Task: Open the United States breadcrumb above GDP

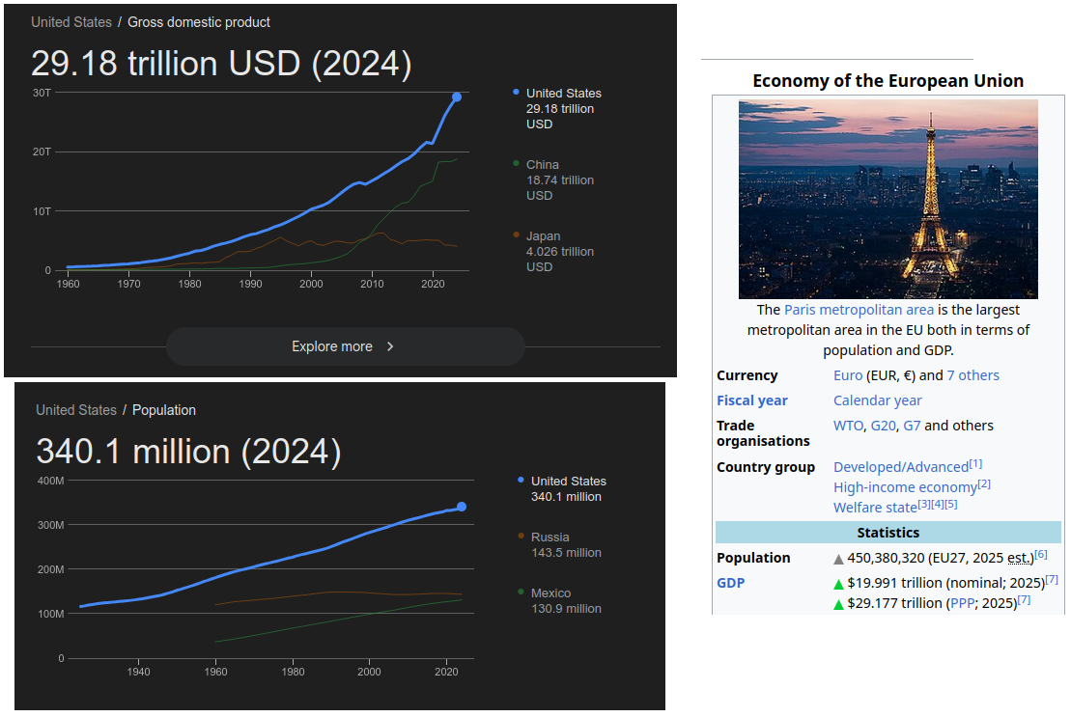Action: 71,22
